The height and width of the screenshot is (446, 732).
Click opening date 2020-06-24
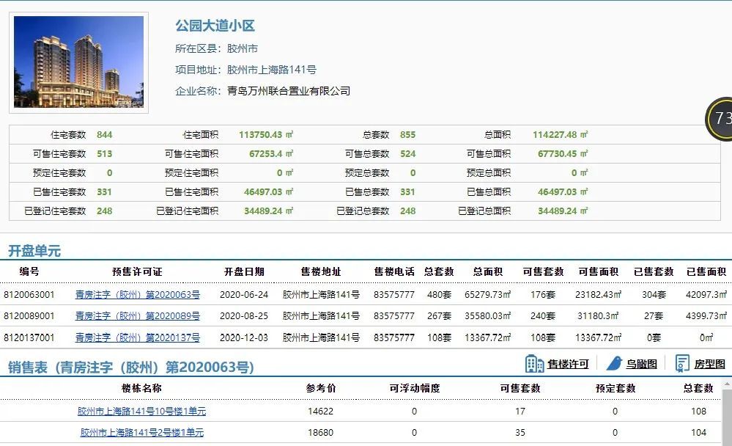click(244, 295)
